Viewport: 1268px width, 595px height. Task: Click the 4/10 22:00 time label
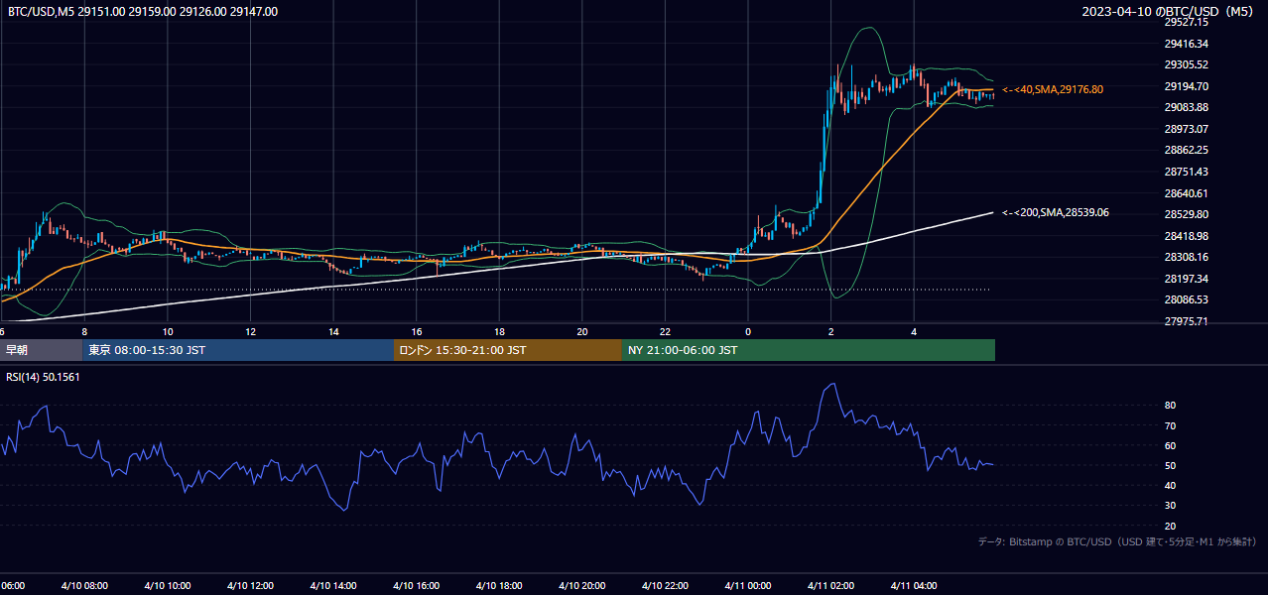click(665, 586)
